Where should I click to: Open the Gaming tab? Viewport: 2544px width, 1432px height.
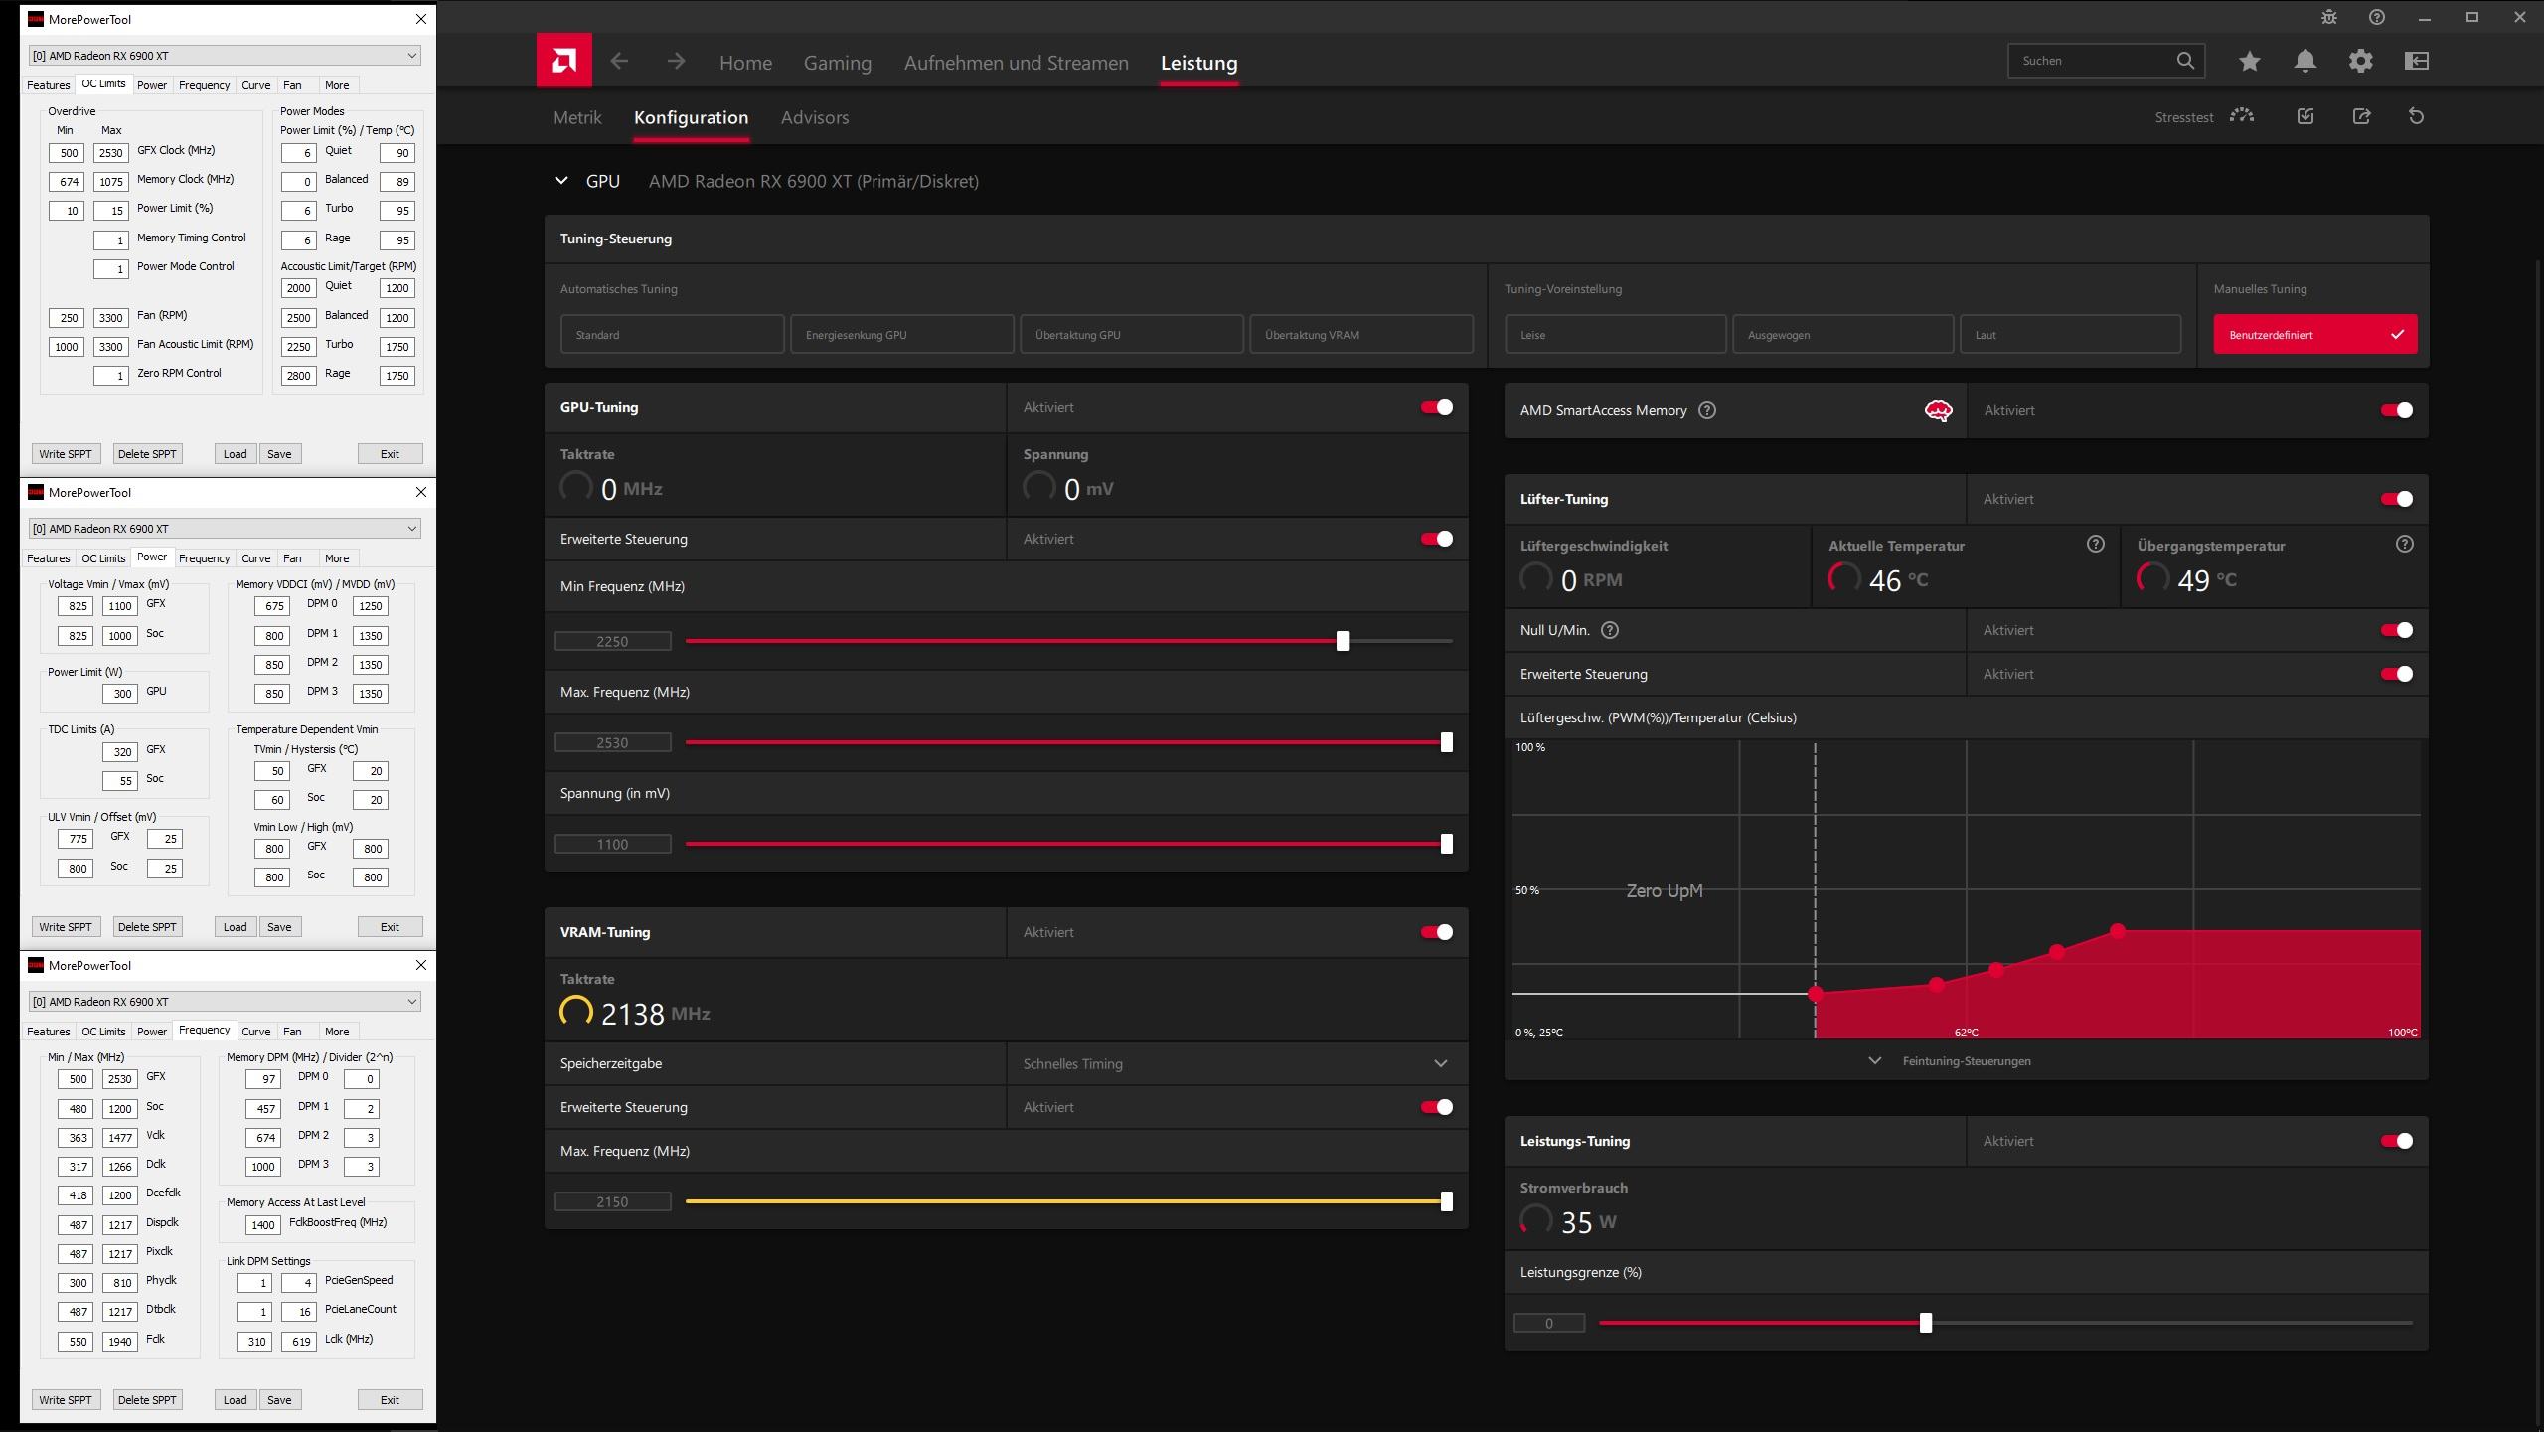[837, 63]
